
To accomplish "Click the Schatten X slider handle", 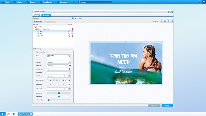I will (x=59, y=93).
